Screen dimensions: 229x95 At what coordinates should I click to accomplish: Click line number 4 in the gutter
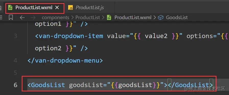[x=16, y=60]
